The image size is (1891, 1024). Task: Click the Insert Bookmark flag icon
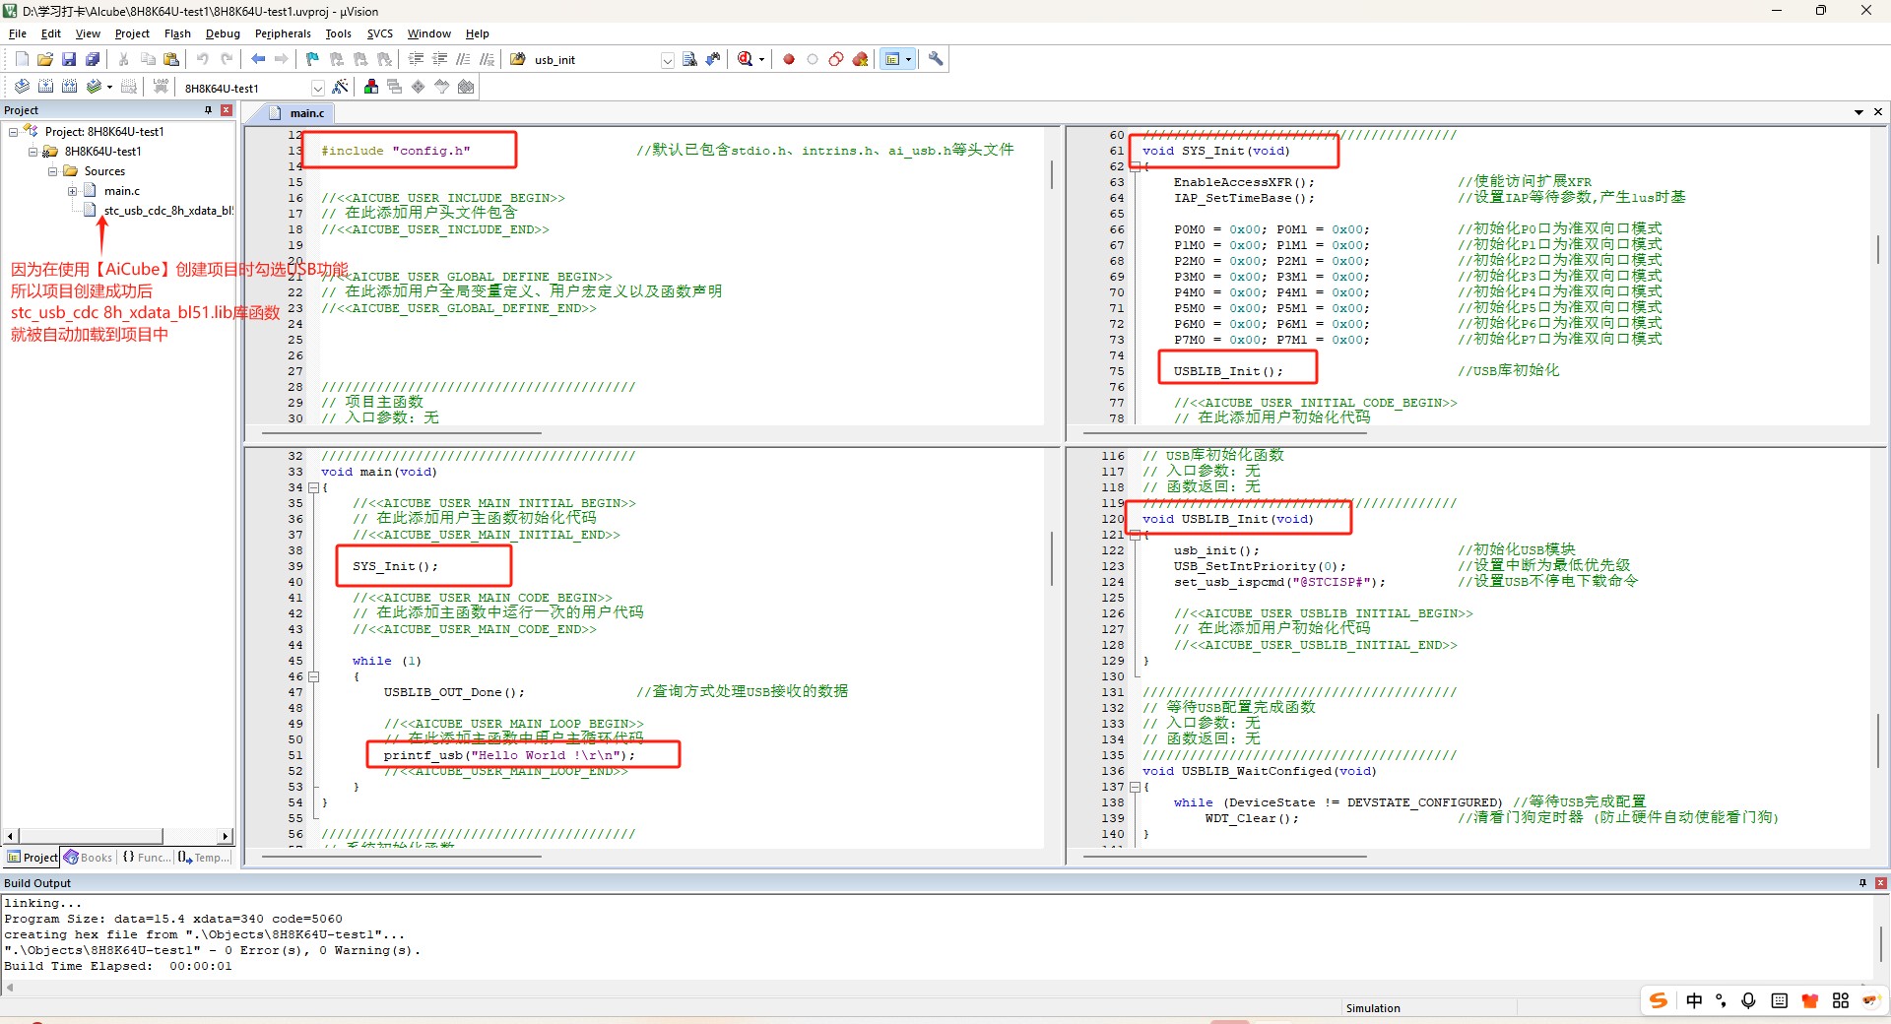click(312, 59)
